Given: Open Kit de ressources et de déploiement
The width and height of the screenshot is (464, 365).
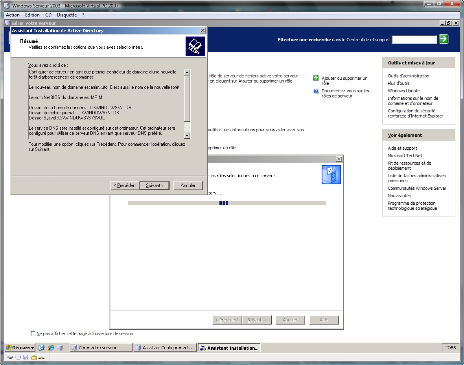Looking at the screenshot, I should coord(409,166).
